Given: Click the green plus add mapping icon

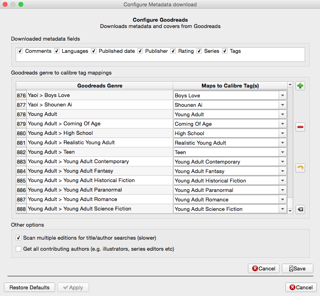Looking at the screenshot, I should click(x=300, y=86).
